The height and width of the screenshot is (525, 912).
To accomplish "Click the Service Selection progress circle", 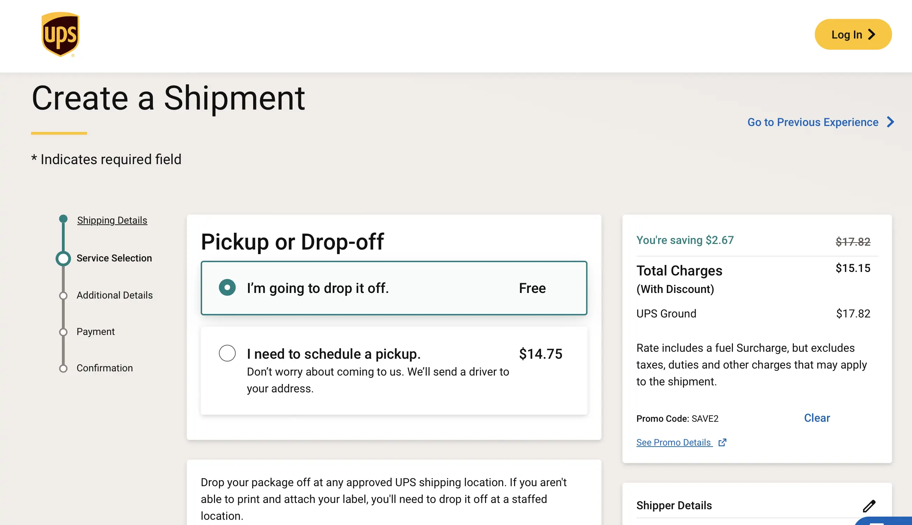I will click(64, 258).
